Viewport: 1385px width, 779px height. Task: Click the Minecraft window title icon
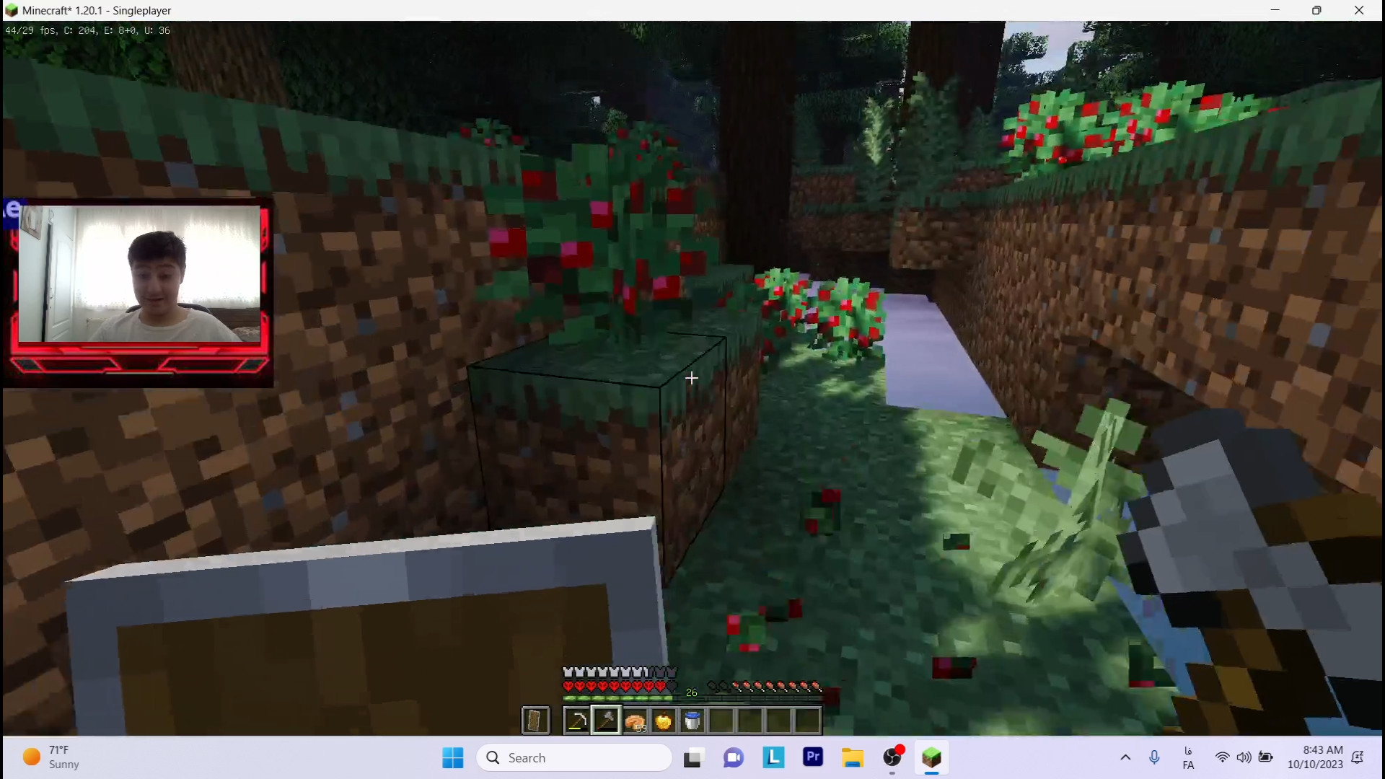11,10
